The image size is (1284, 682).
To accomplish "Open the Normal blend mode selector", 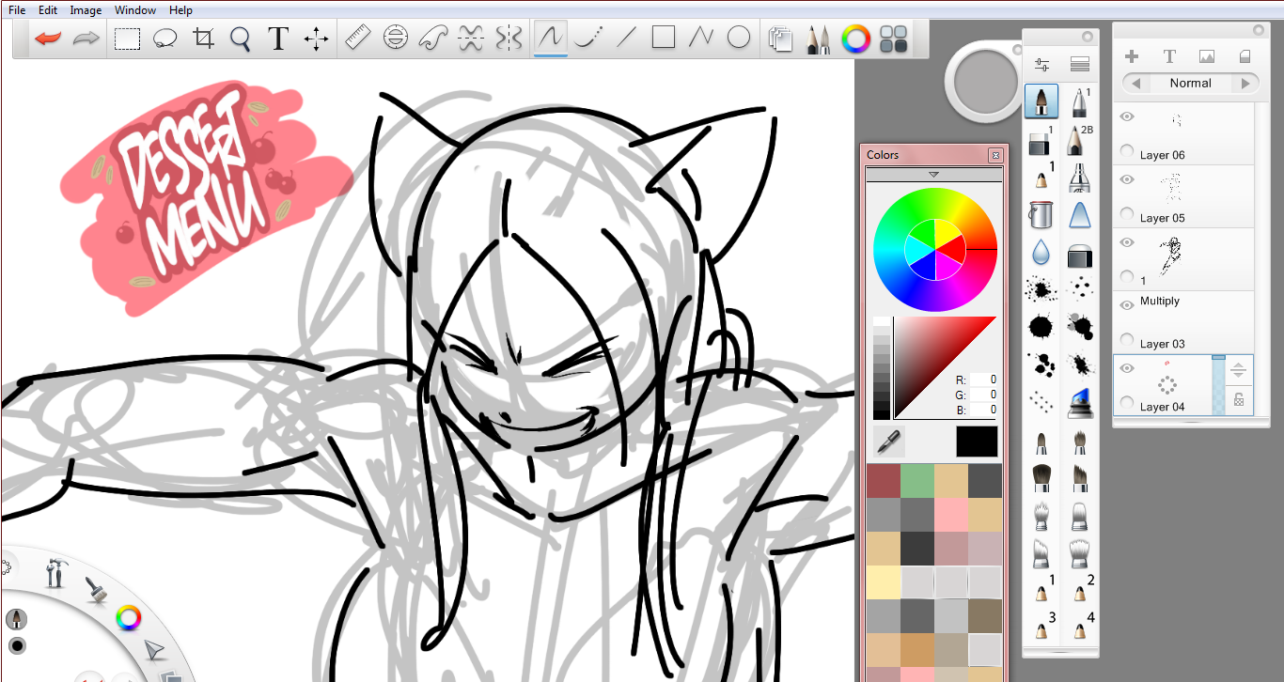I will pyautogui.click(x=1191, y=83).
